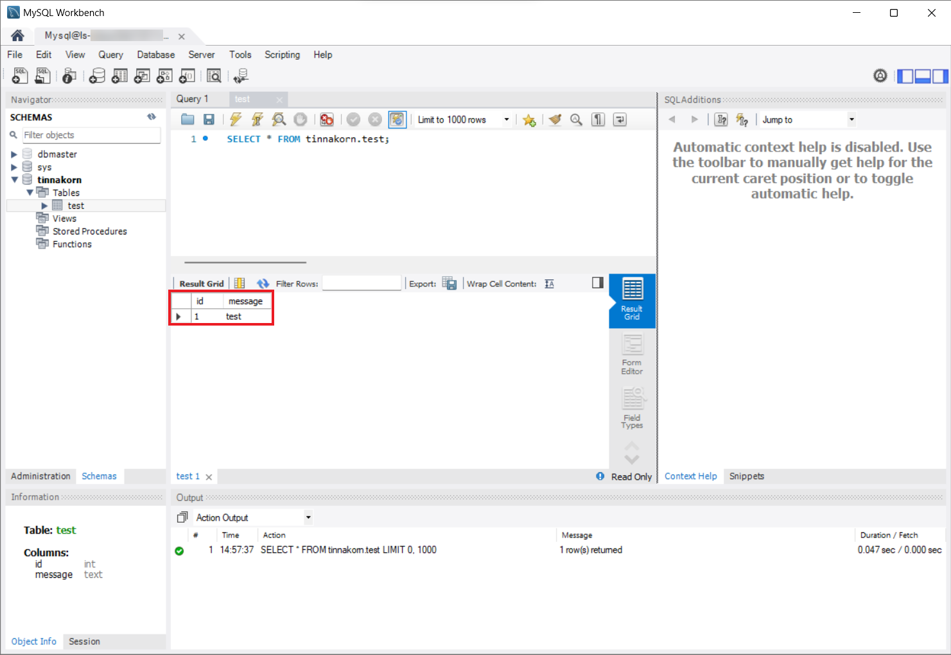951x655 pixels.
Task: Expand the sys schema
Action: [14, 167]
